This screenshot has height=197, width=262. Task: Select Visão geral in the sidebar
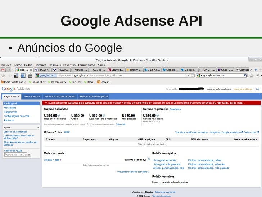21,104
